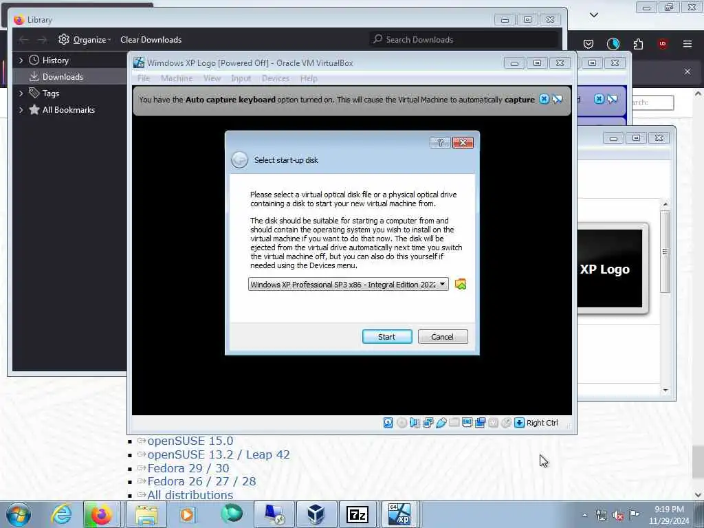Open the Help menu in VM window
The image size is (704, 528).
point(309,78)
